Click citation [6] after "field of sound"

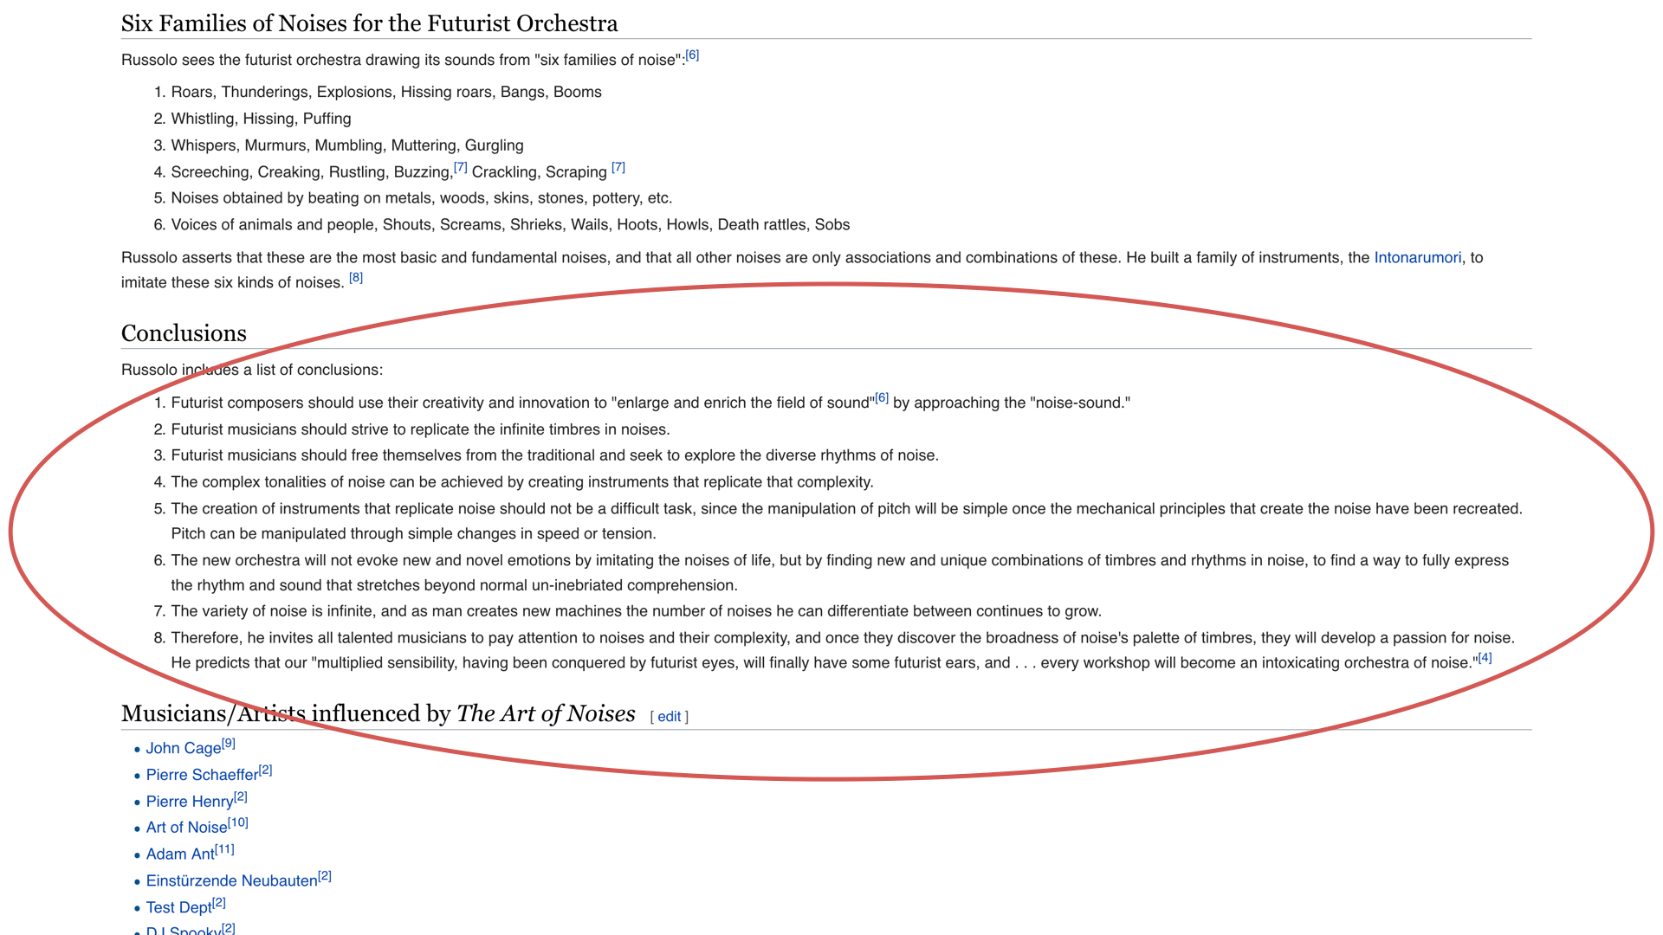(x=882, y=398)
